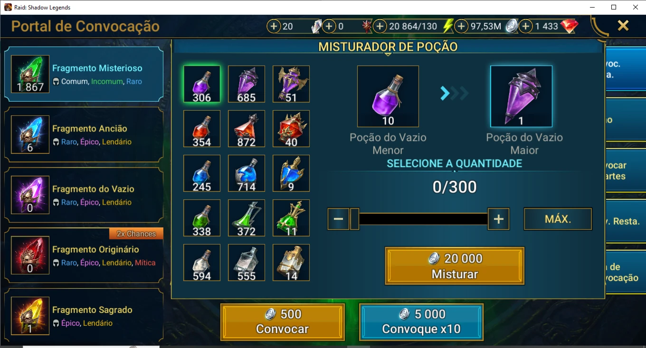Click the Convoque x10 button
646x348 pixels.
click(x=421, y=322)
